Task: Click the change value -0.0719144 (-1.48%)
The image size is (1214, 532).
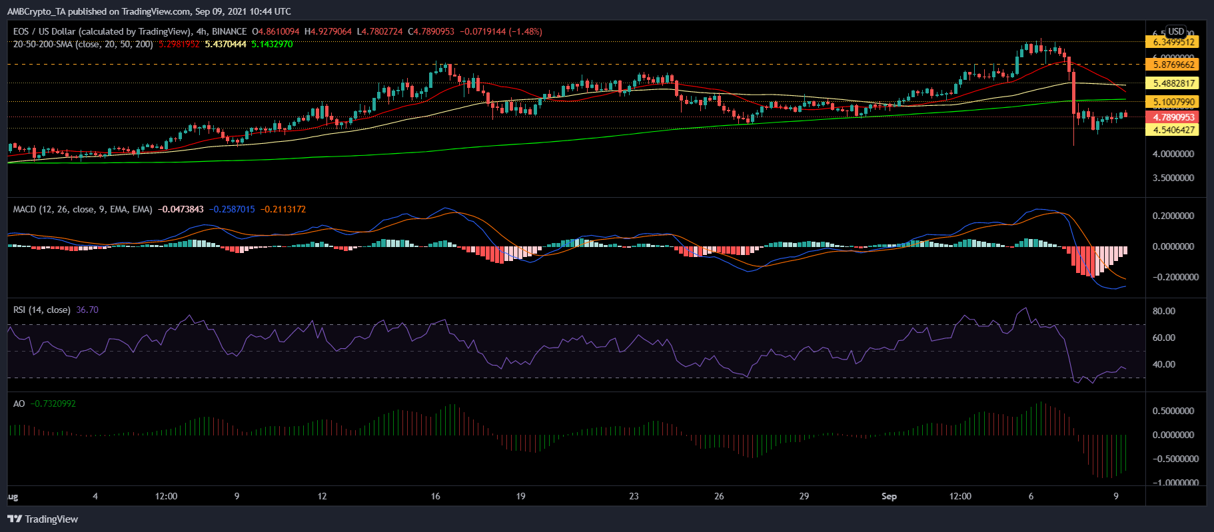Action: 502,31
